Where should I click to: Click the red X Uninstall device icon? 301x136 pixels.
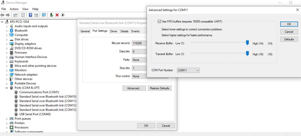57,15
